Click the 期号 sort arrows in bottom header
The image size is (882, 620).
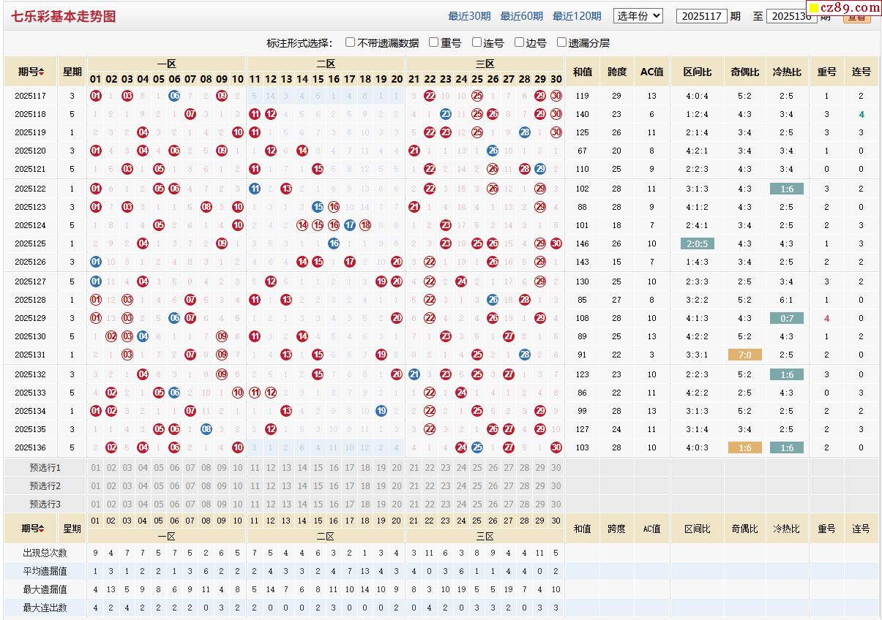(x=42, y=529)
